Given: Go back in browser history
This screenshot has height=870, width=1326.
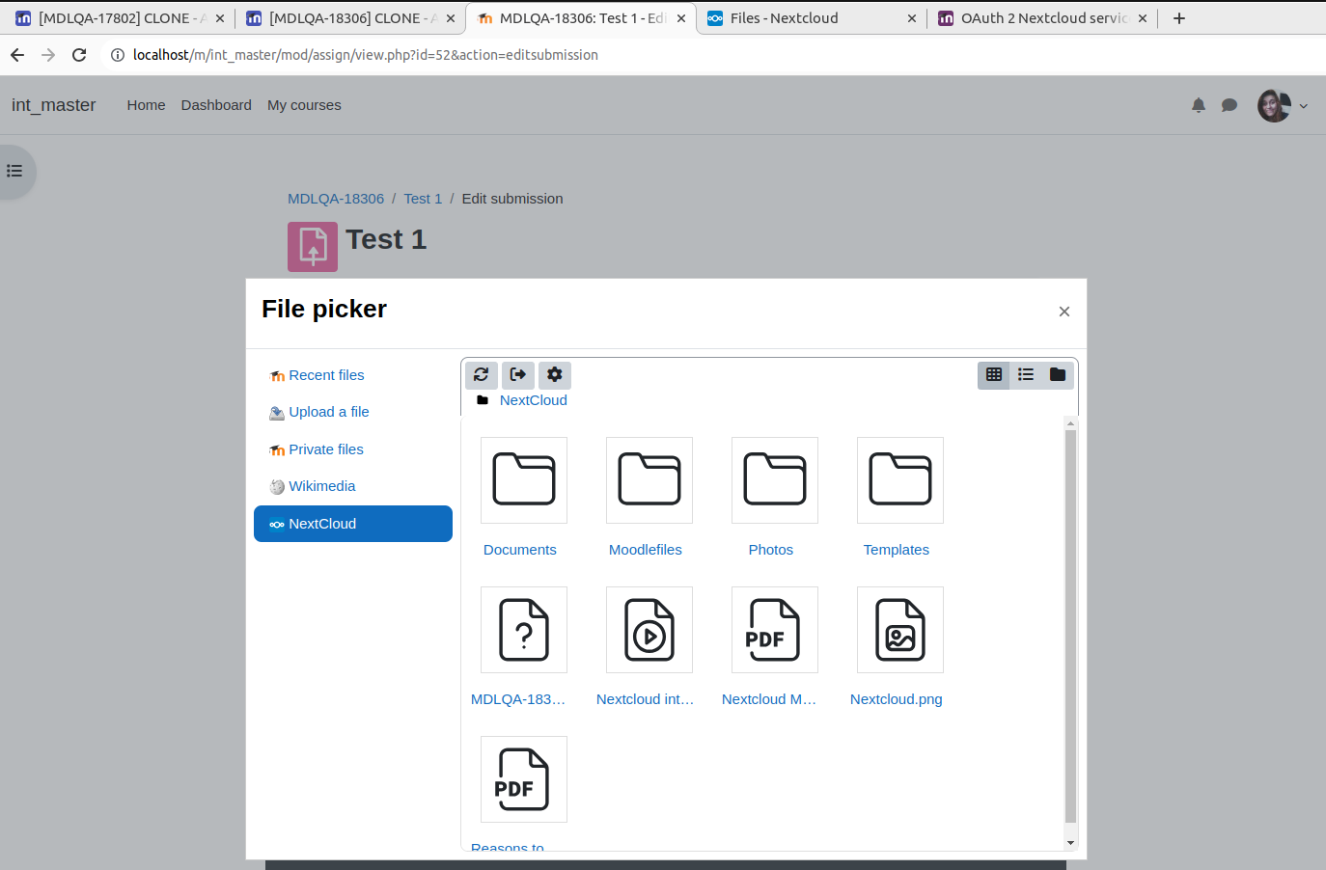Looking at the screenshot, I should pos(17,55).
